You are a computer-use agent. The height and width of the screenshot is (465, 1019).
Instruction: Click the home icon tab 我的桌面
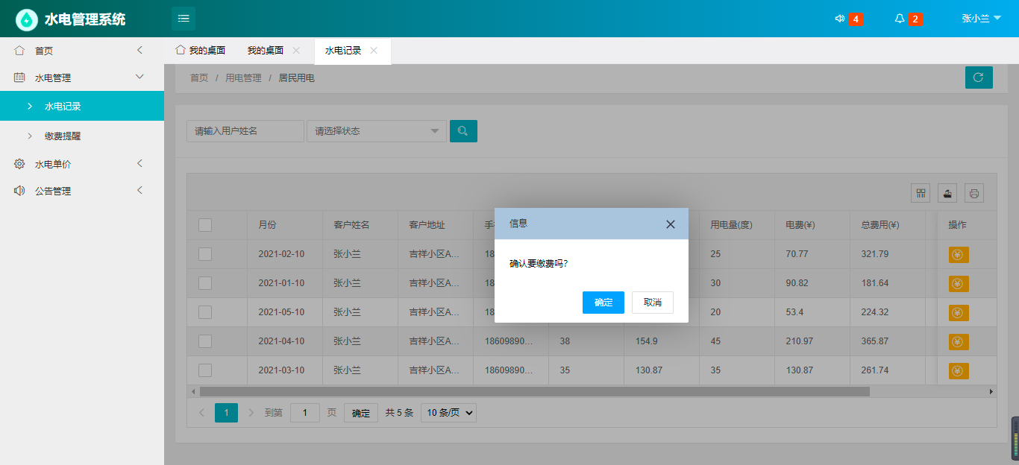pyautogui.click(x=200, y=51)
